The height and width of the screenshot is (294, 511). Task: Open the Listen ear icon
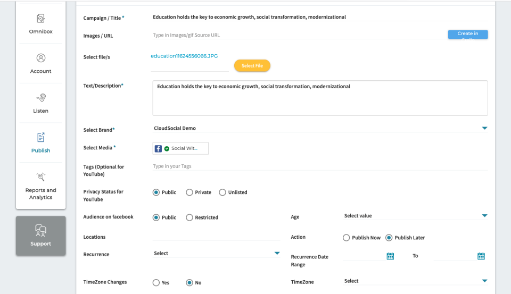coord(41,98)
